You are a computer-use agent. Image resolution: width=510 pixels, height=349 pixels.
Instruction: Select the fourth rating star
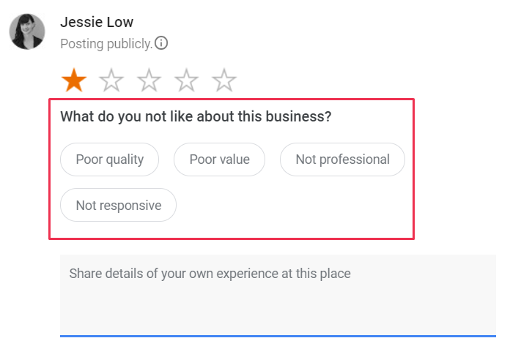(186, 80)
